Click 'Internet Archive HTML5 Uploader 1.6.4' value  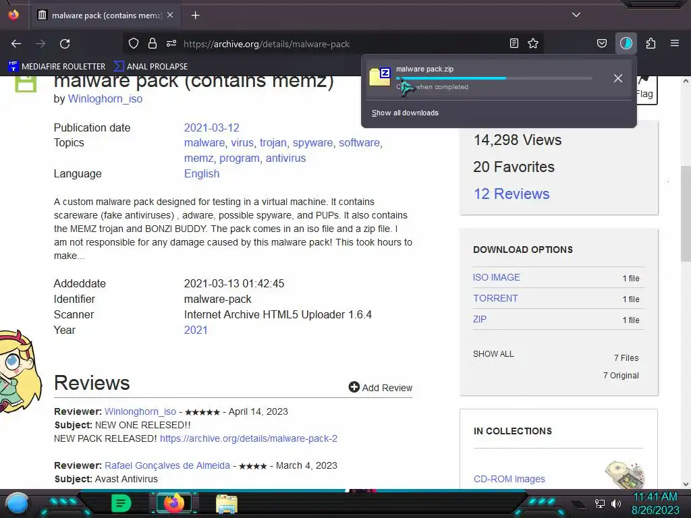[x=277, y=314]
